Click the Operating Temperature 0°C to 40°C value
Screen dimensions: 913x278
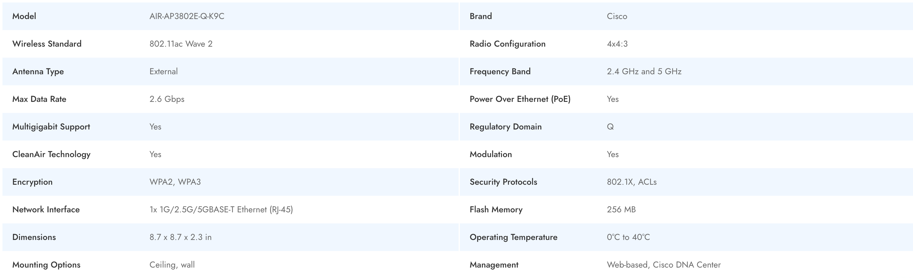point(628,237)
